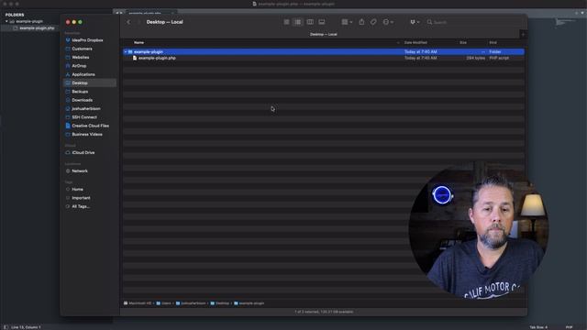Viewport: 587px width, 330px height.
Task: Open iCloud Drive in the sidebar
Action: click(83, 153)
